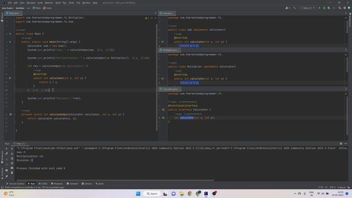
Task: Click run gutter icon beside main method
Action: click(x=10, y=42)
